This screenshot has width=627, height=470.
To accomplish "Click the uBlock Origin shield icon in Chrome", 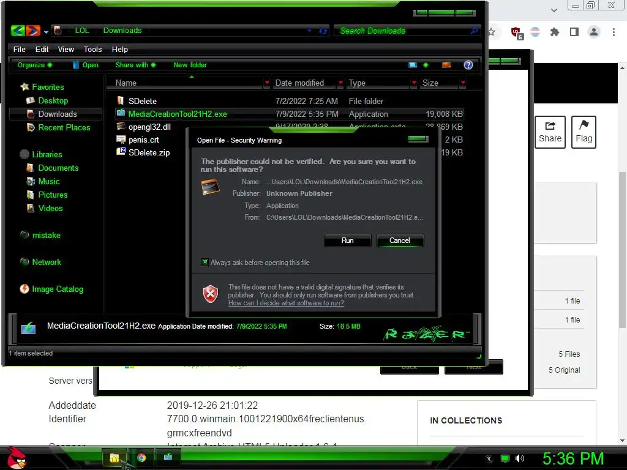I will click(x=516, y=33).
